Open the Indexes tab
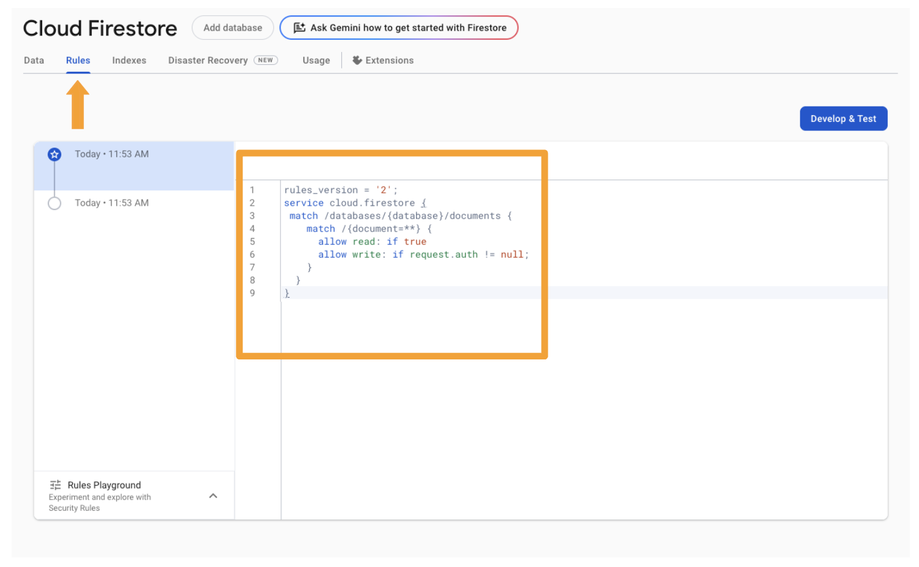 (x=129, y=60)
